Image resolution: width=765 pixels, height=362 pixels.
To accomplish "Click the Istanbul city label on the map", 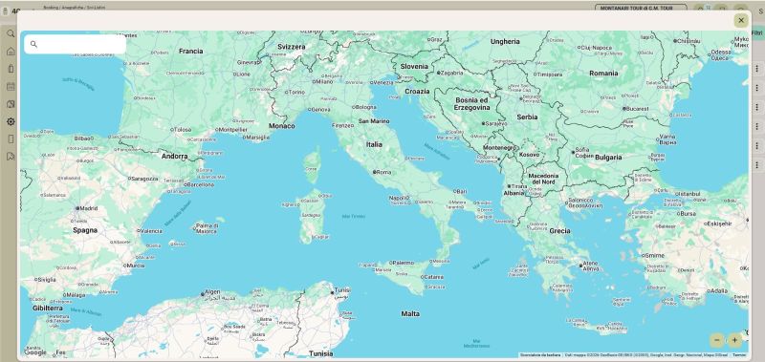I will click(688, 194).
